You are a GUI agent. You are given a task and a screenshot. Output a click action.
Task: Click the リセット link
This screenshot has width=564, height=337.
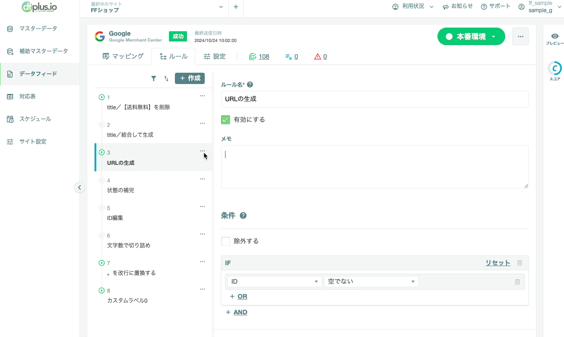point(498,263)
